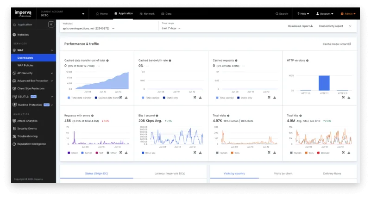Expand Total hits chart fullscreen
Image resolution: width=371 pixels, height=198 pixels.
343,152
